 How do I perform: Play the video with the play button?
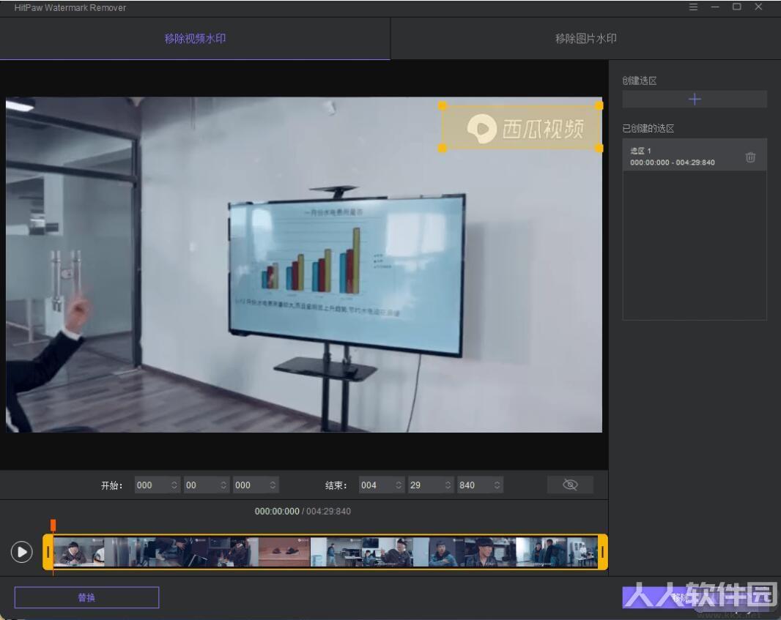coord(22,552)
